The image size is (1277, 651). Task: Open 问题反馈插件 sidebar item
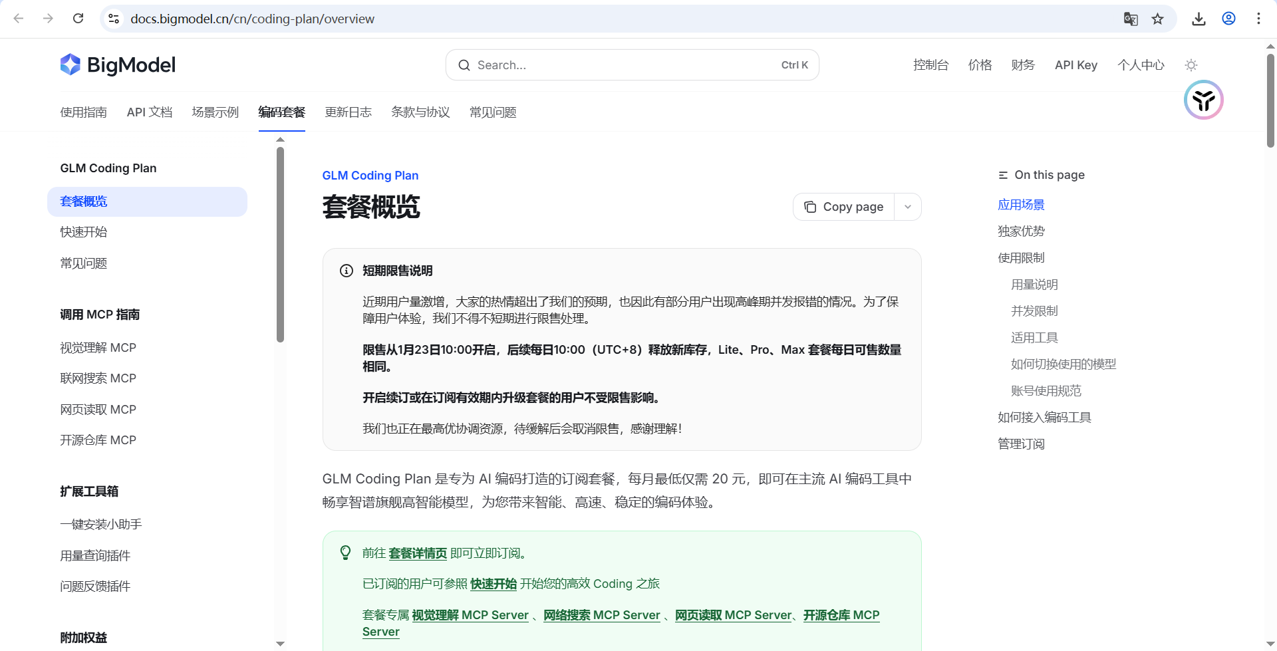(95, 586)
